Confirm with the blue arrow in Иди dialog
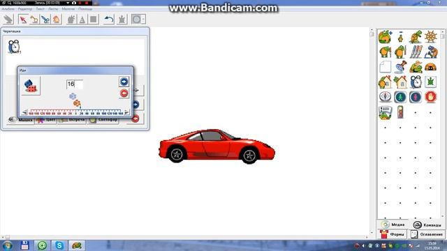The width and height of the screenshot is (447, 251). coord(124,82)
